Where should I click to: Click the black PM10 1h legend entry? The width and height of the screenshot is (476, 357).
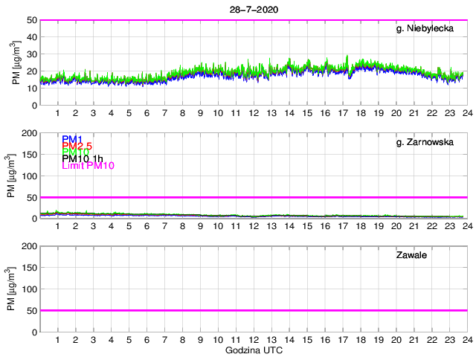coord(83,159)
